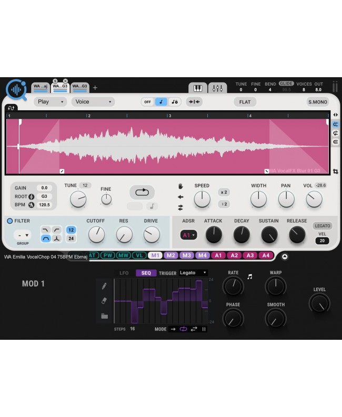
Task: Enable the FILTER power toggle
Action: pos(10,221)
